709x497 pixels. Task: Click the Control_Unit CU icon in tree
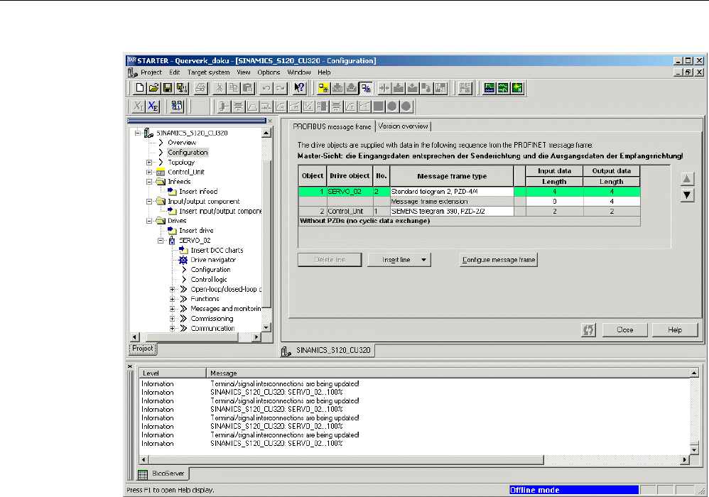click(161, 172)
